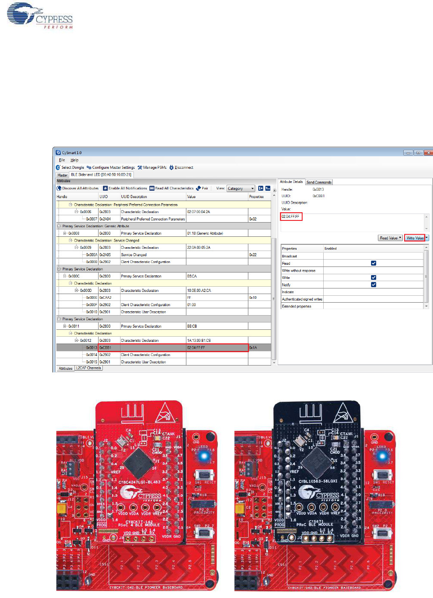Open the Read Value dropdown arrow
The image size is (433, 598).
[400, 238]
